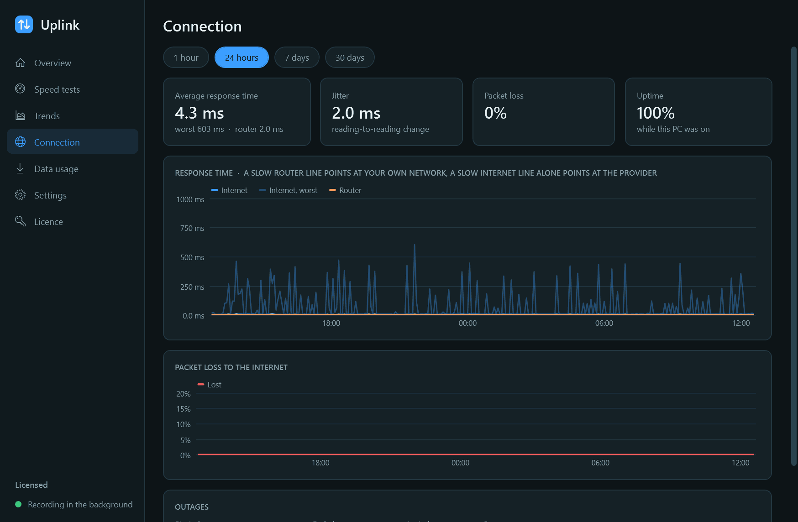Toggle the Internet, worst legend series
The width and height of the screenshot is (798, 522).
pyautogui.click(x=288, y=190)
